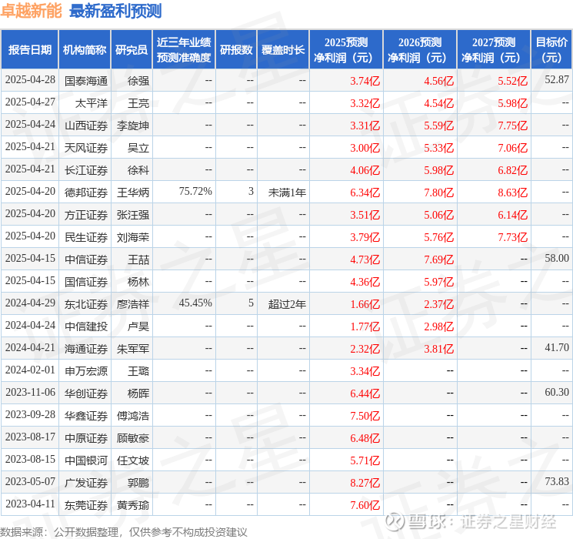Screen dimensions: 573x539
Task: Click the 目标价(元) column header
Action: tap(551, 50)
